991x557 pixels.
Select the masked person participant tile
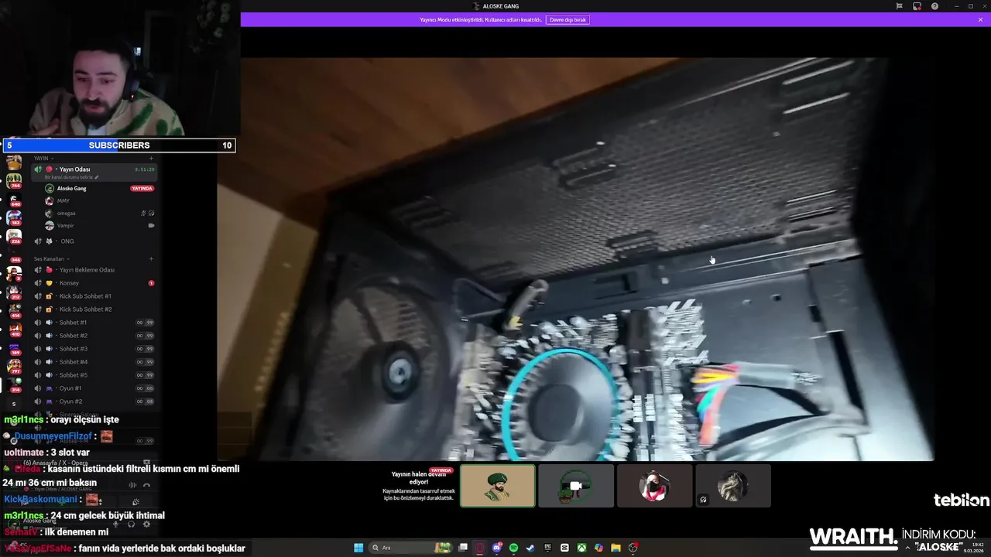point(654,486)
